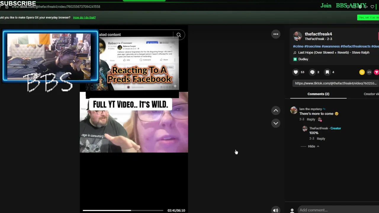Image resolution: width=379 pixels, height=213 pixels.
Task: Open Last Hope song by Steve Ralph
Action: (334, 53)
